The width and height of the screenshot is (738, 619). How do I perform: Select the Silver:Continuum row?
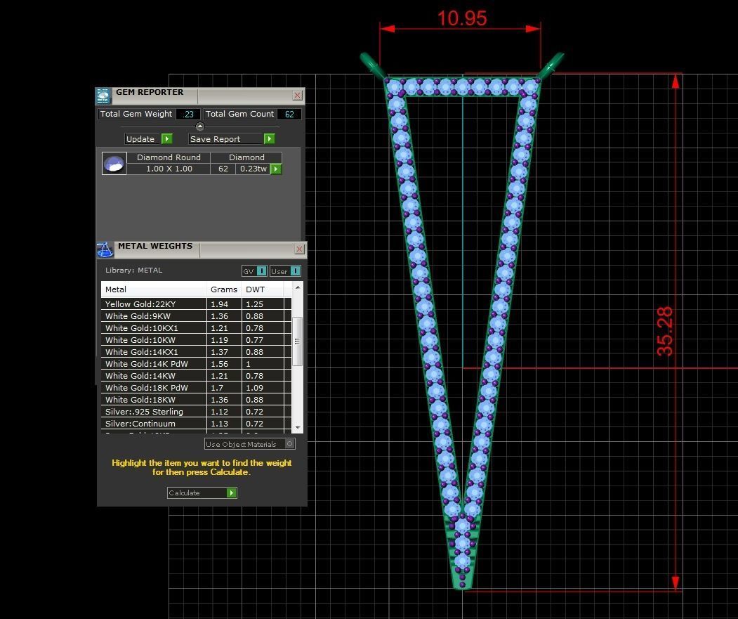196,424
